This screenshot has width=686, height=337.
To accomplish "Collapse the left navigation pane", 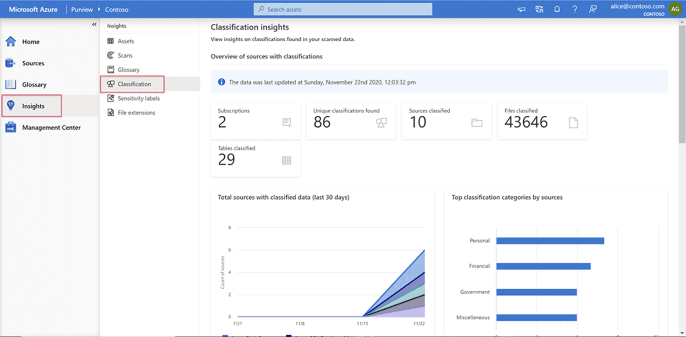I will pos(94,25).
